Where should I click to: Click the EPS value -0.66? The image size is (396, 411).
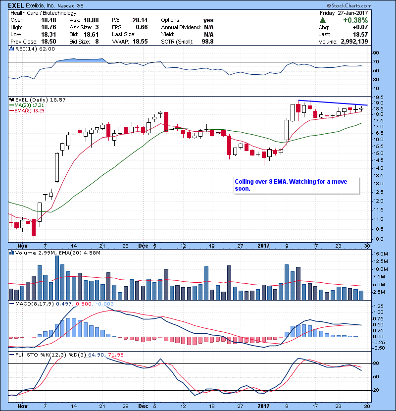point(141,27)
